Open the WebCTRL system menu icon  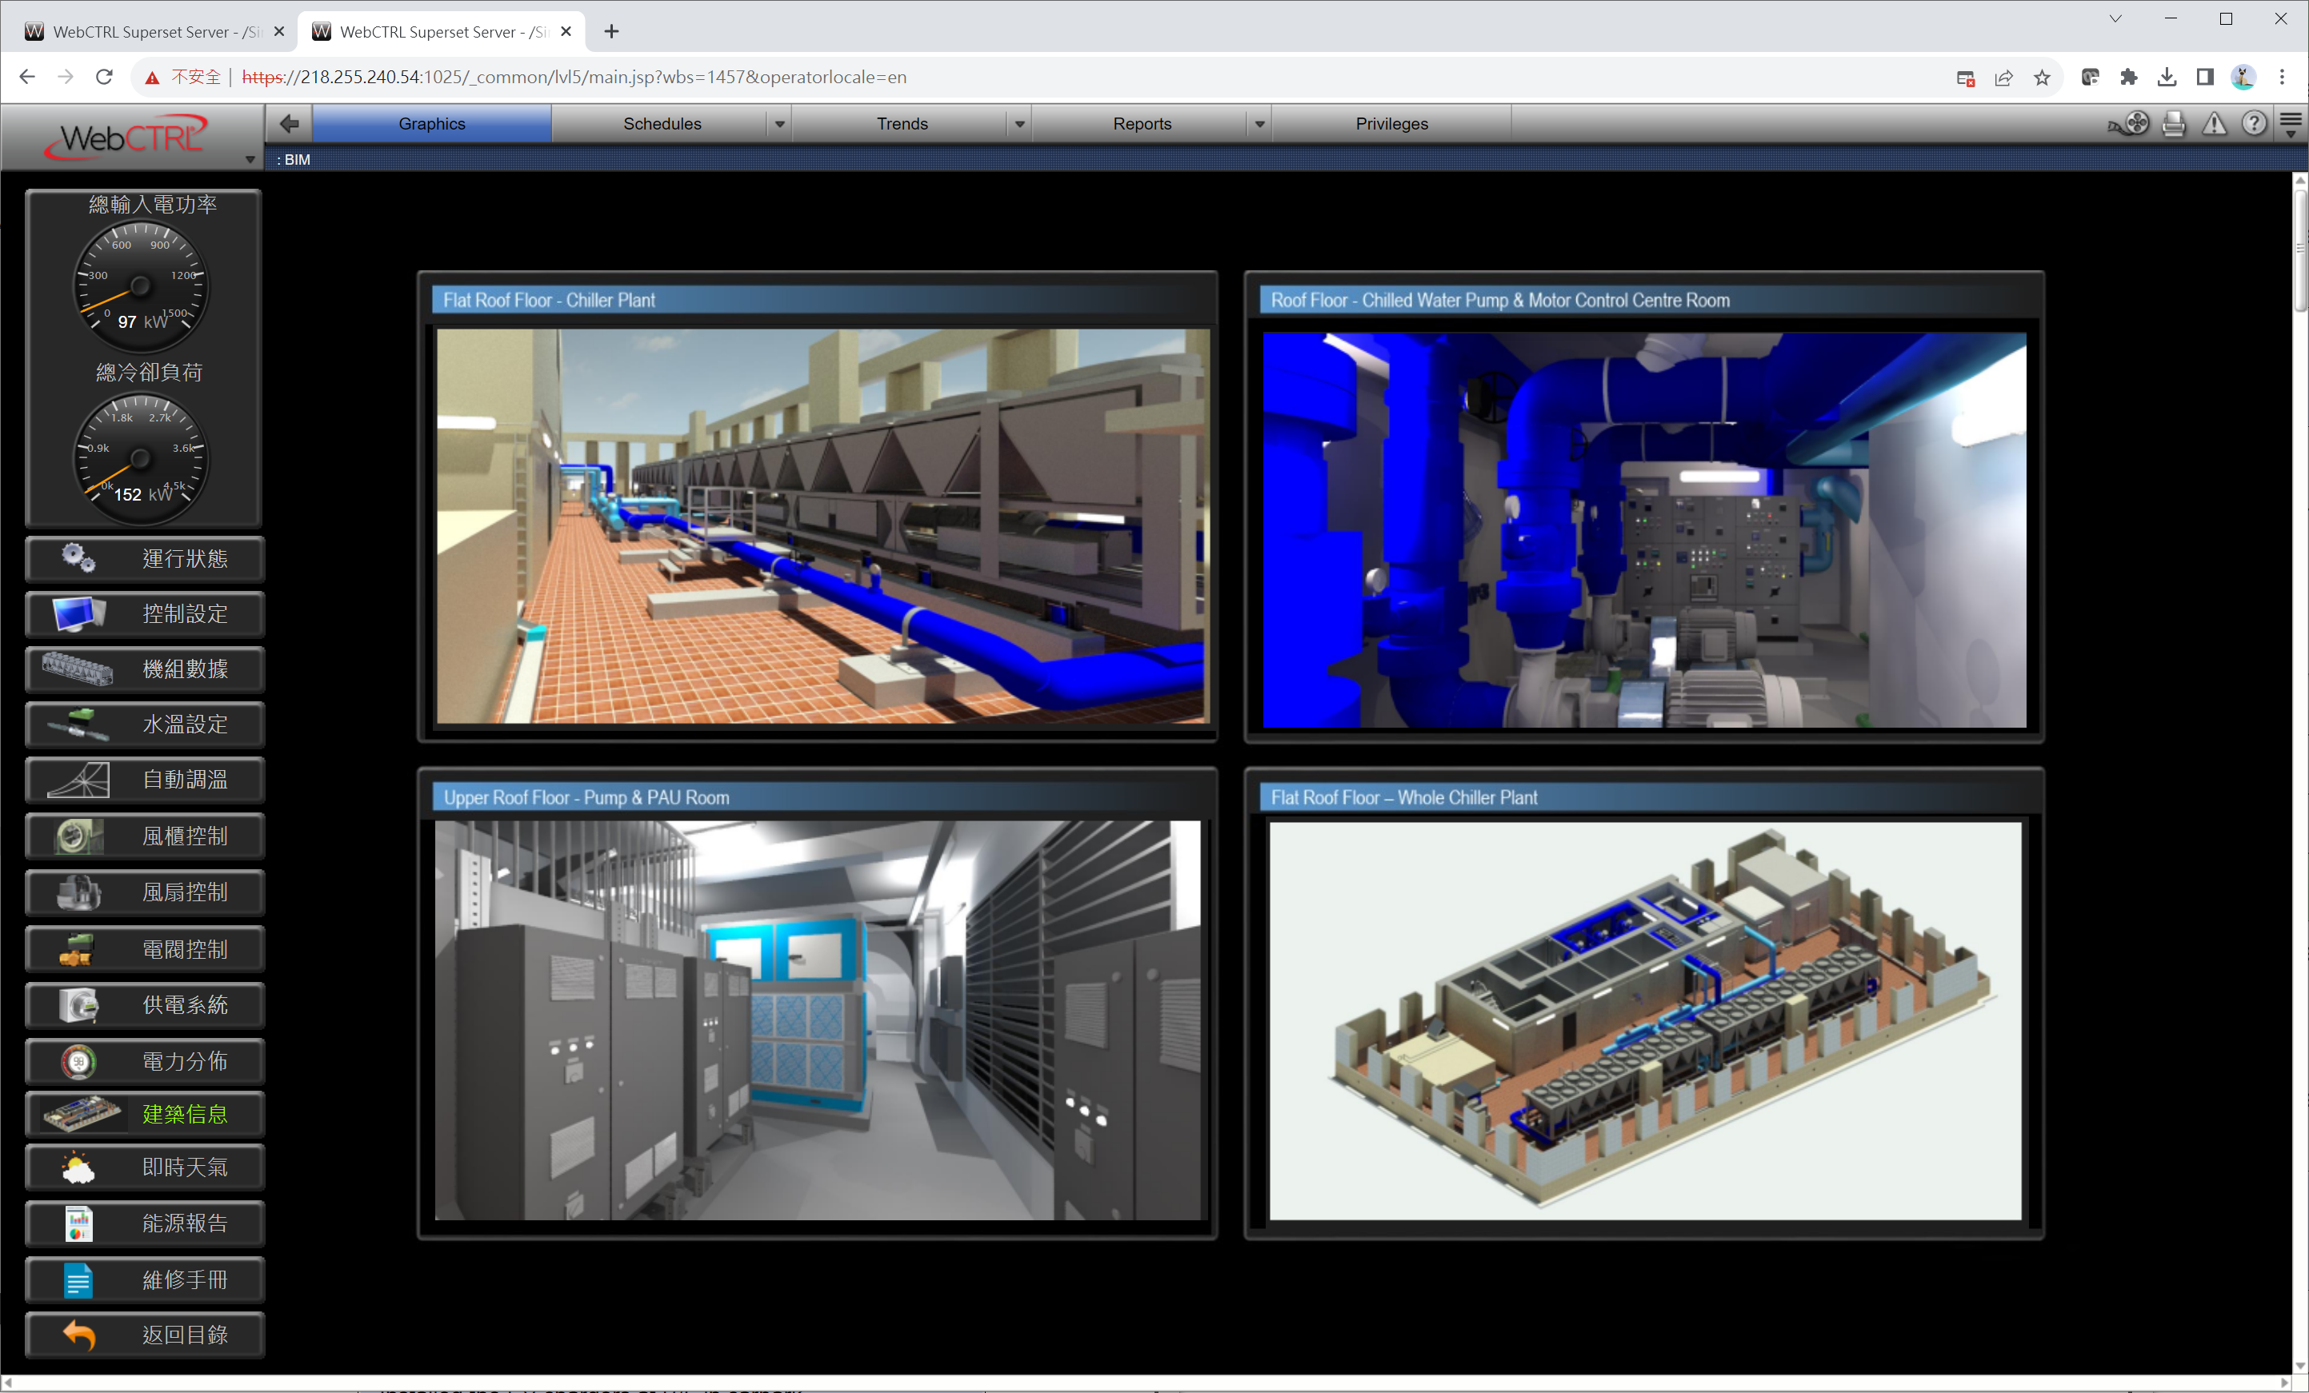point(2291,124)
